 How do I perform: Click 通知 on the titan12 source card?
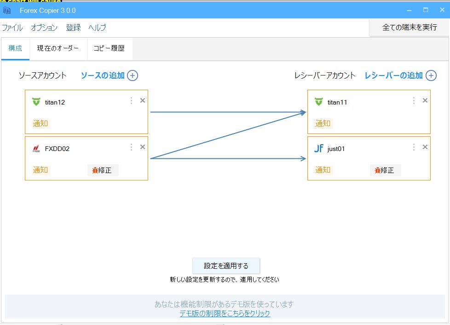pyautogui.click(x=40, y=123)
